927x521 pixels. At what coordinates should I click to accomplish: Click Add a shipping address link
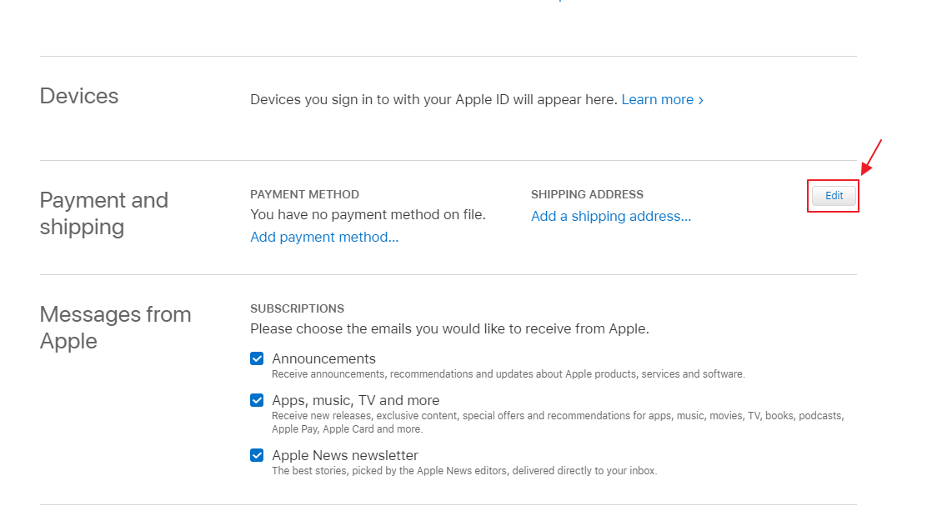611,217
